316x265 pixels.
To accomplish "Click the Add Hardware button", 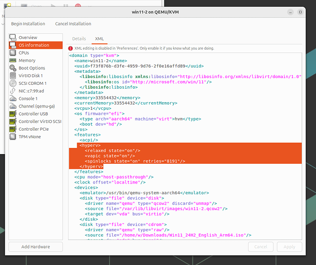I will 36,247.
